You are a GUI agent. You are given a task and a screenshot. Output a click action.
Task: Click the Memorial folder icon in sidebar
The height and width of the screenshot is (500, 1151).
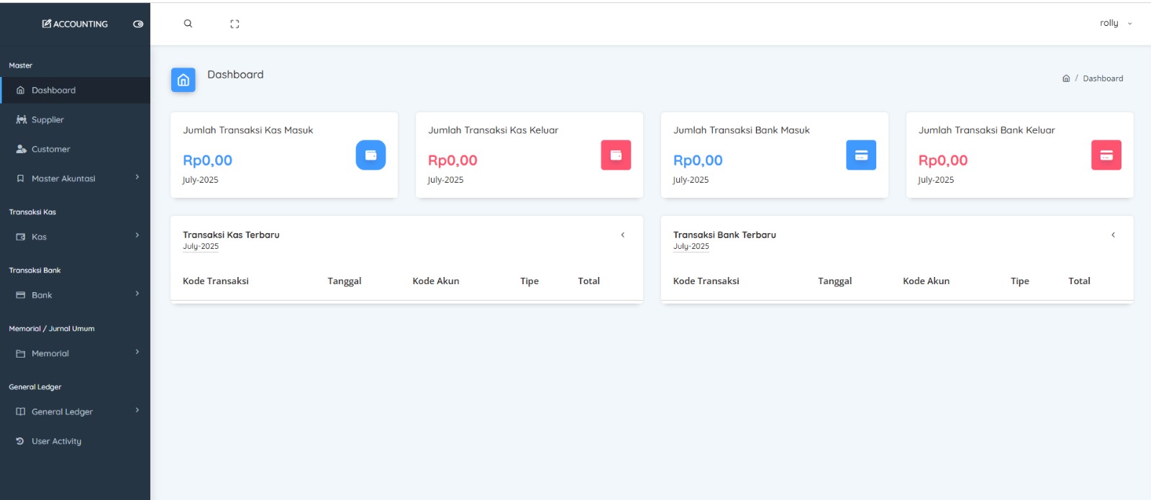click(20, 353)
